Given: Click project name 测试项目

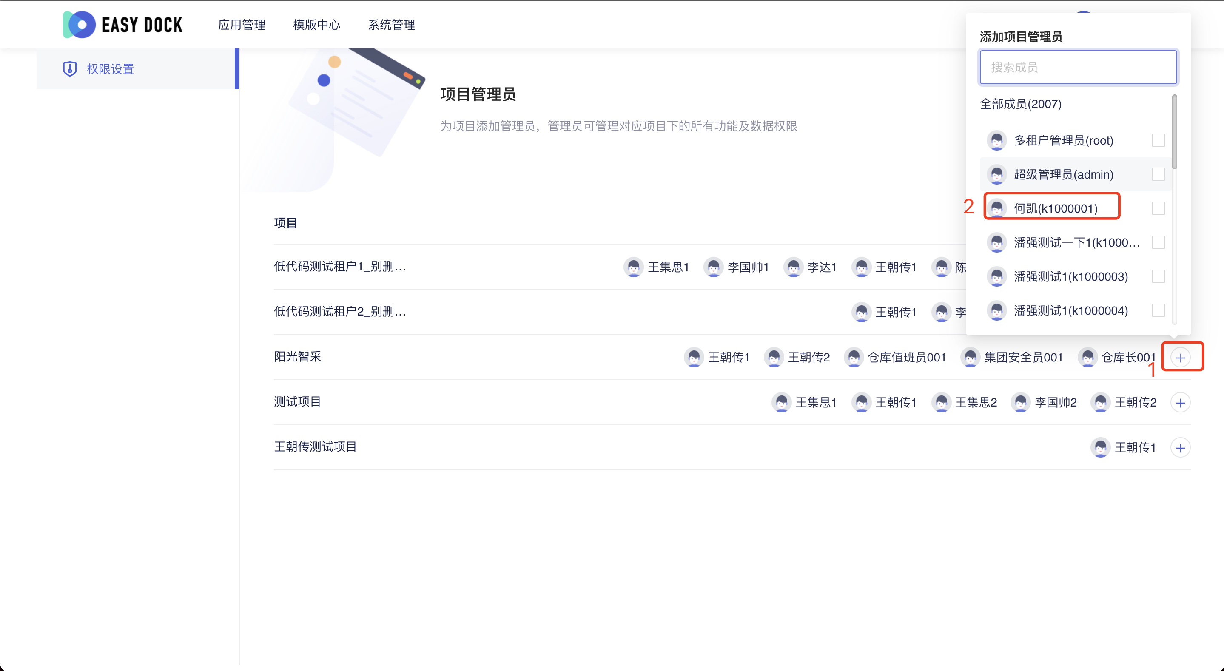Looking at the screenshot, I should point(298,402).
